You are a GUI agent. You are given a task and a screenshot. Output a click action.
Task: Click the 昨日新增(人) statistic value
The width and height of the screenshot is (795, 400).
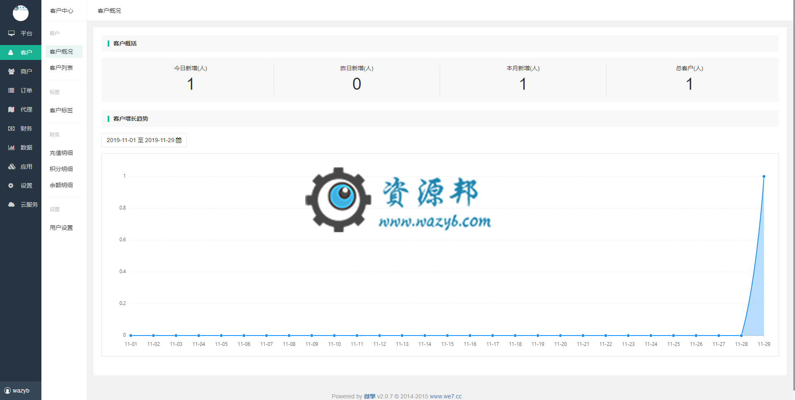point(357,84)
